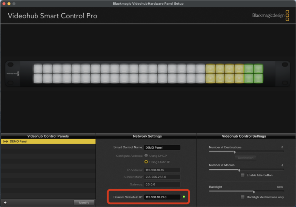Screen dimensions: 296x207
Task: Click the Number of Macros slider handle
Action: [x=239, y=170]
